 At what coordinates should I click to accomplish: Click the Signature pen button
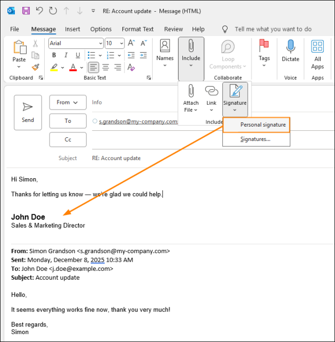235,99
